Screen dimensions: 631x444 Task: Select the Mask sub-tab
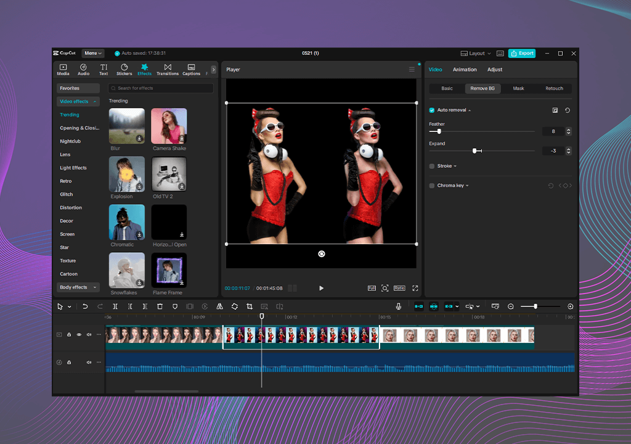(x=518, y=88)
